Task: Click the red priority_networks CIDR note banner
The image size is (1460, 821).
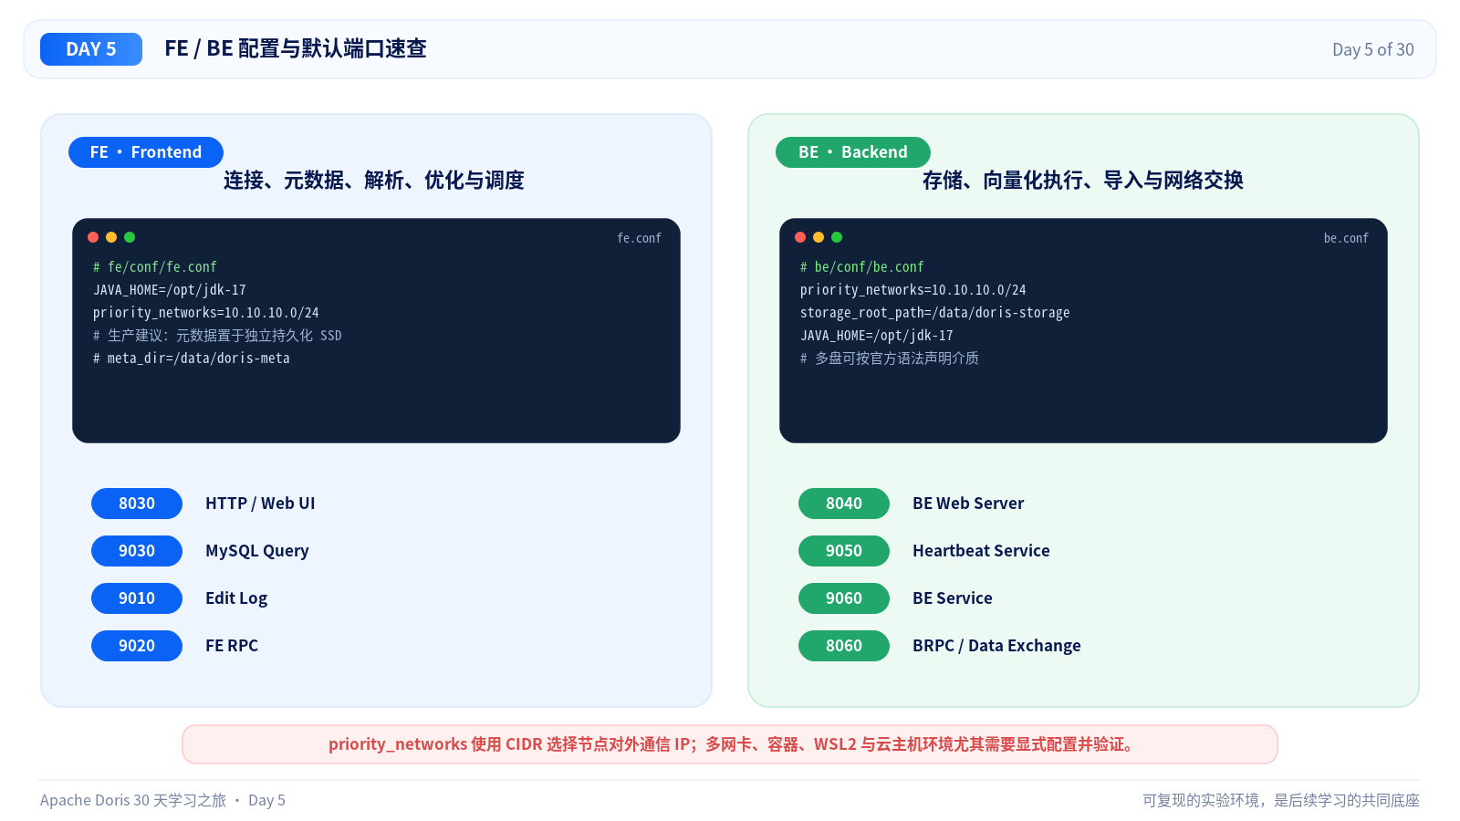Action: coord(730,744)
